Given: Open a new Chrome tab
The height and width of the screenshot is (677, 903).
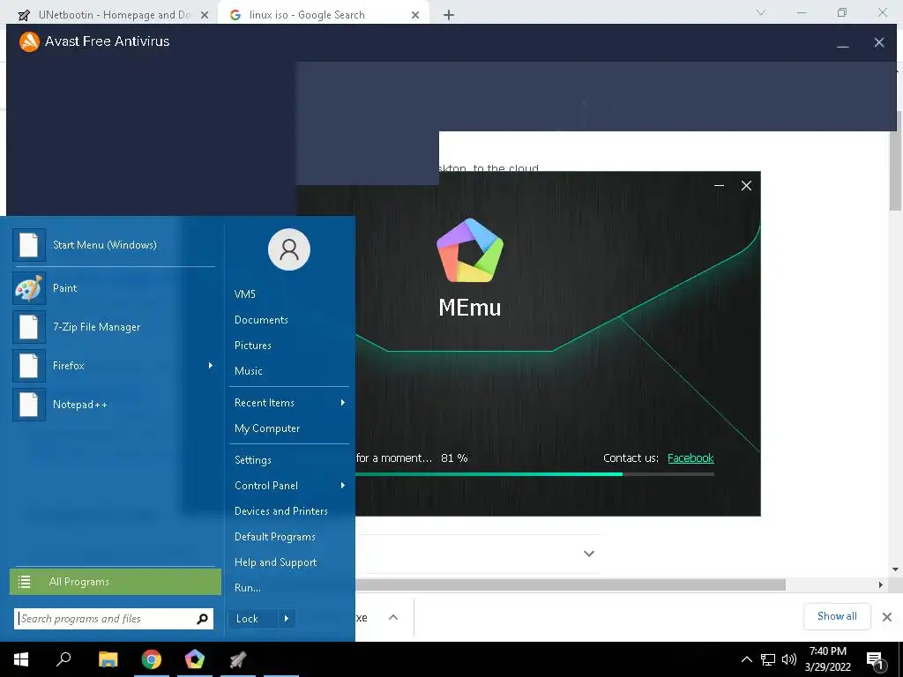Looking at the screenshot, I should (x=449, y=15).
